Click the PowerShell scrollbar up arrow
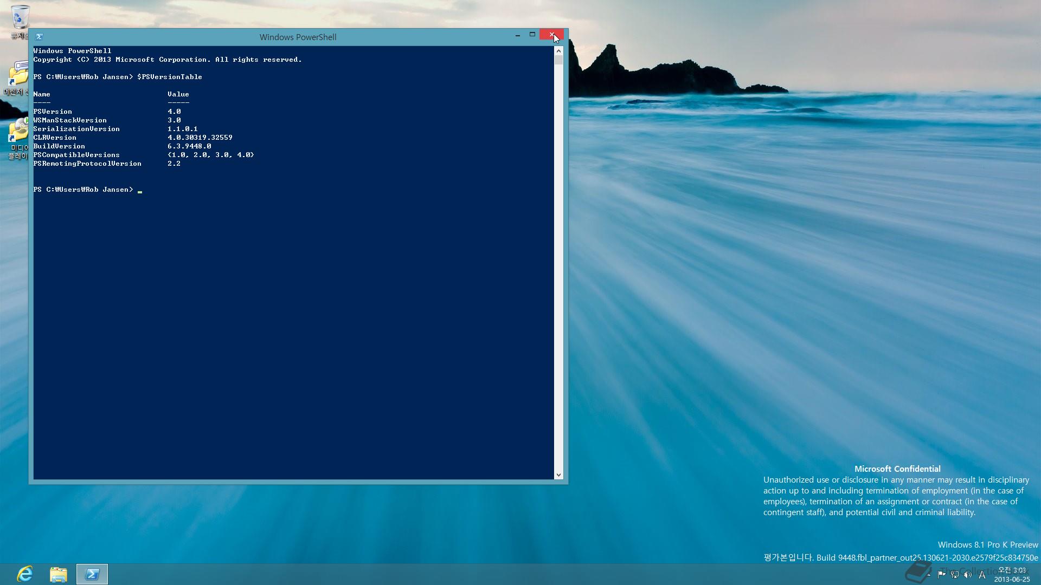Viewport: 1041px width, 585px height. tap(558, 51)
